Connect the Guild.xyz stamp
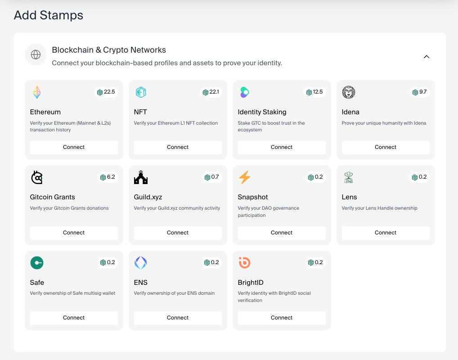This screenshot has height=360, width=458. click(x=178, y=233)
